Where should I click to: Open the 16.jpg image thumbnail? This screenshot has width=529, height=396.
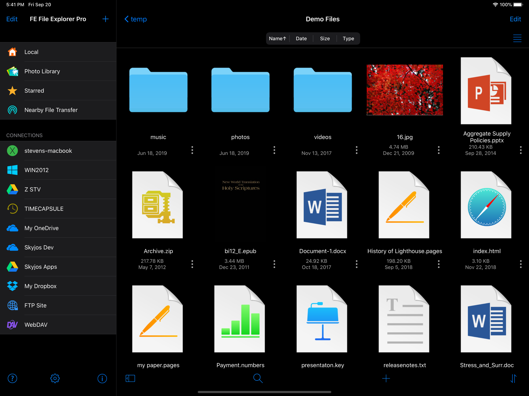pyautogui.click(x=404, y=90)
